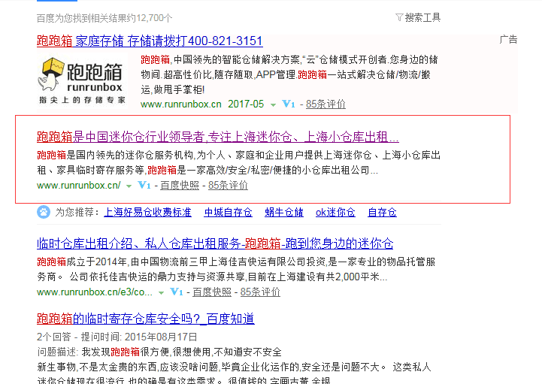Open URL www.runrunbox.cn/e3/co...
Screen dimensions: 542x384
pyautogui.click(x=95, y=292)
